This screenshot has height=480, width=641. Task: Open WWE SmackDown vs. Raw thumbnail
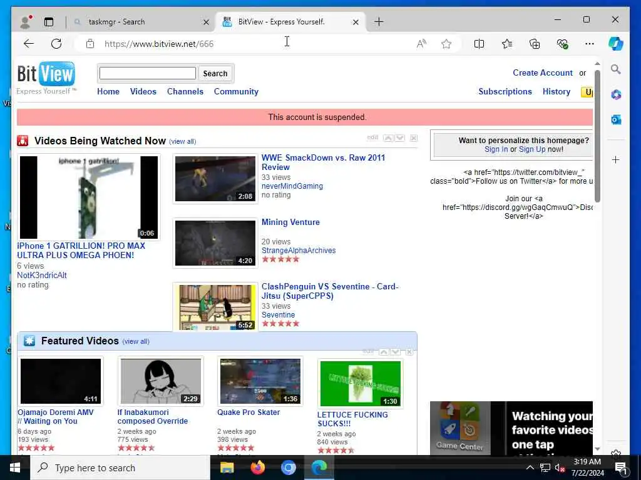(215, 178)
